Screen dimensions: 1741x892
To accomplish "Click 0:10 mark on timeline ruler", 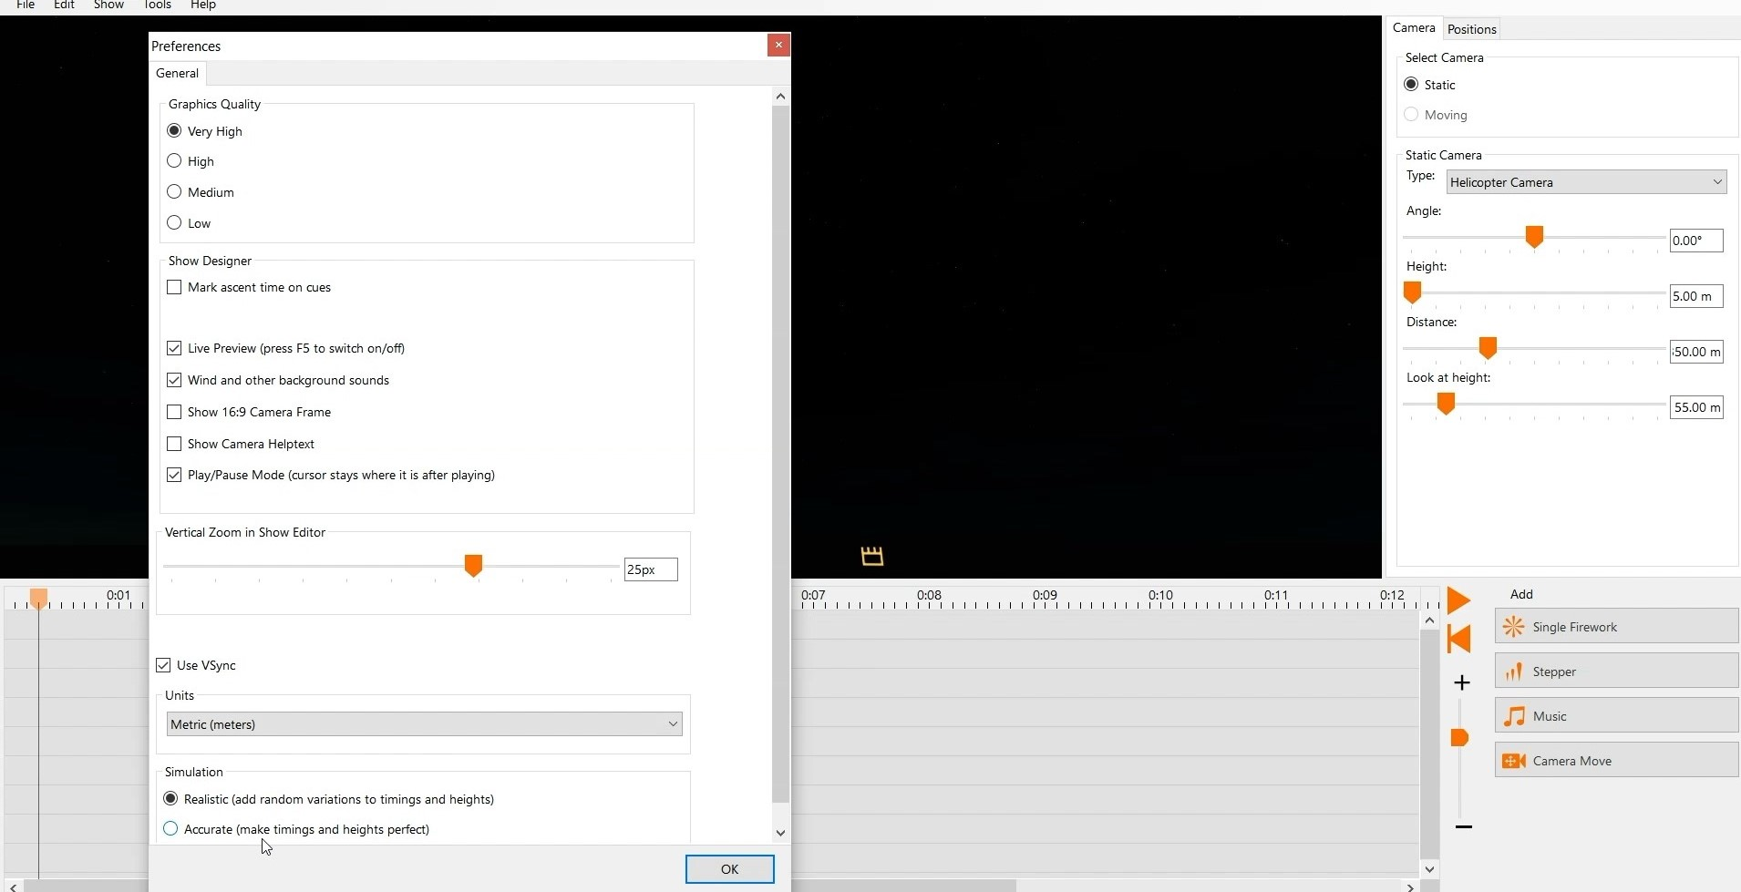I will tap(1160, 596).
